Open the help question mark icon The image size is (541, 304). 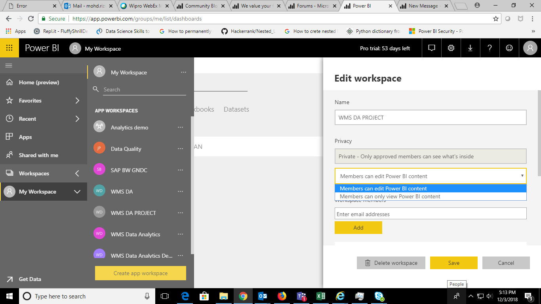click(x=490, y=48)
